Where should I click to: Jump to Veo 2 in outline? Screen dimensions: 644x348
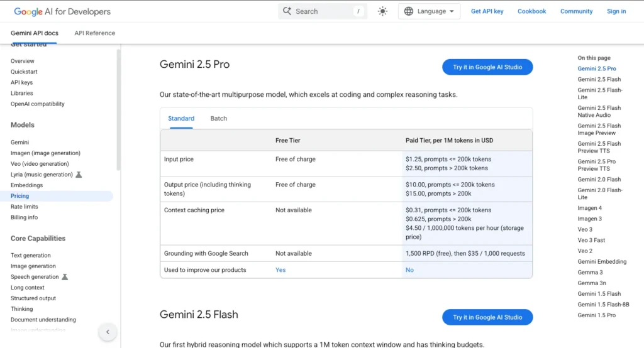tap(585, 251)
